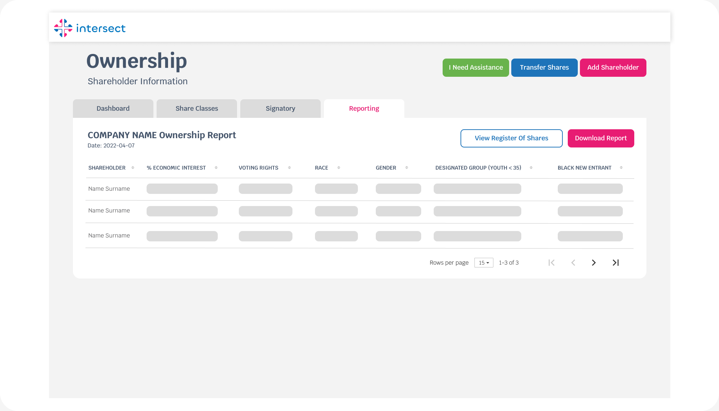Go to next page of results
The height and width of the screenshot is (411, 719).
point(594,263)
